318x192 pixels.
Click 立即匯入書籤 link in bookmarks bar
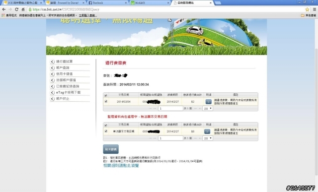87,15
